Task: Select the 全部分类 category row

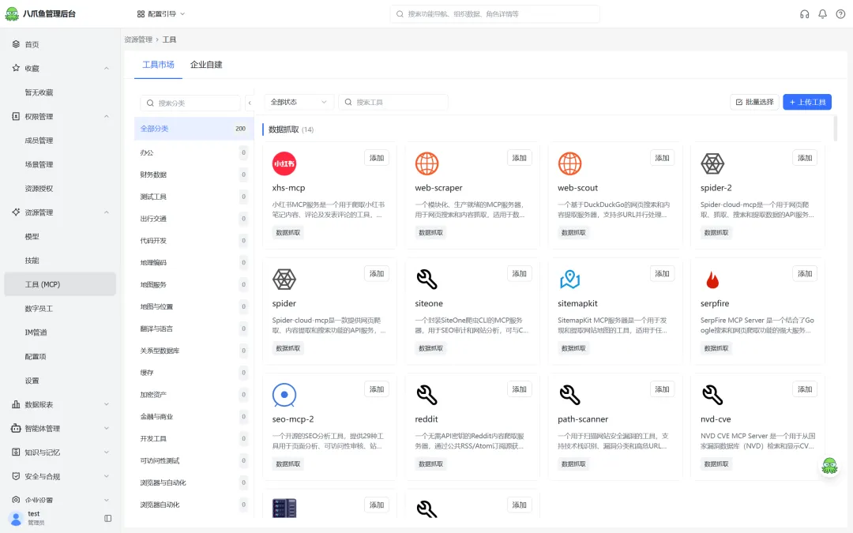Action: 194,129
